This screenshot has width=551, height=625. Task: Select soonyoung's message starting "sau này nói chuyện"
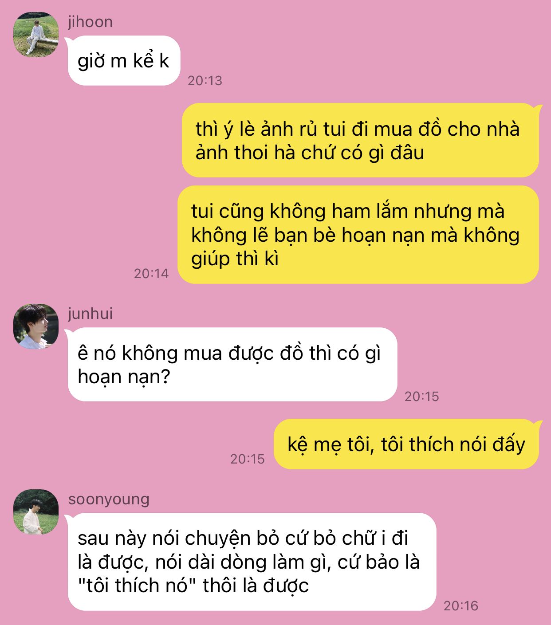252,562
